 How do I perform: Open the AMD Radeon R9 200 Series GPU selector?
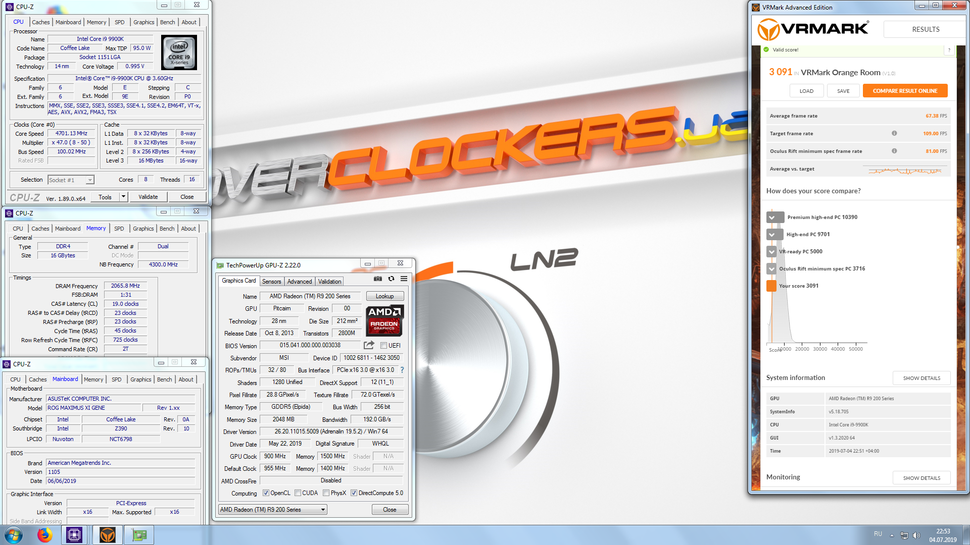(273, 510)
